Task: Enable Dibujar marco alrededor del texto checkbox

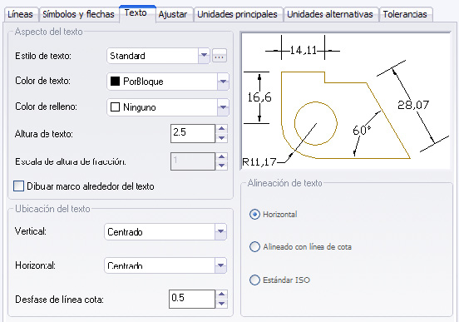Action: point(19,186)
